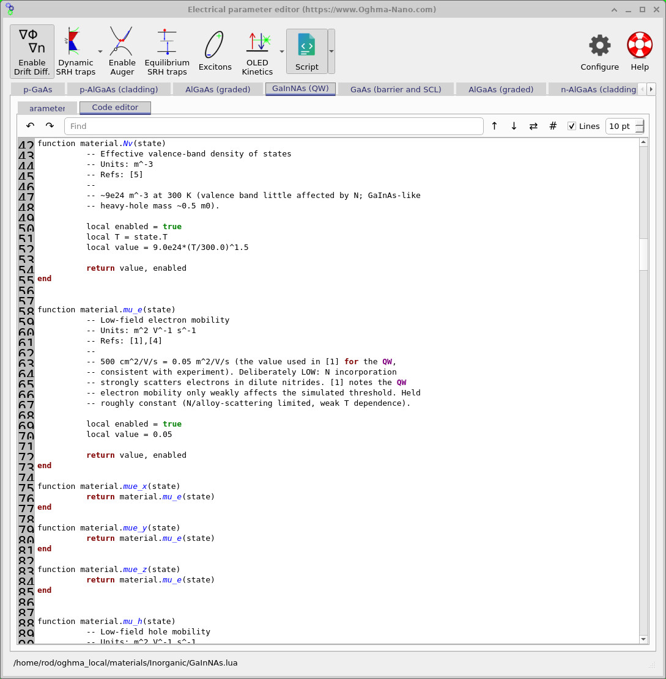The height and width of the screenshot is (679, 666).
Task: Switch to the p-GaAs tab
Action: click(38, 90)
